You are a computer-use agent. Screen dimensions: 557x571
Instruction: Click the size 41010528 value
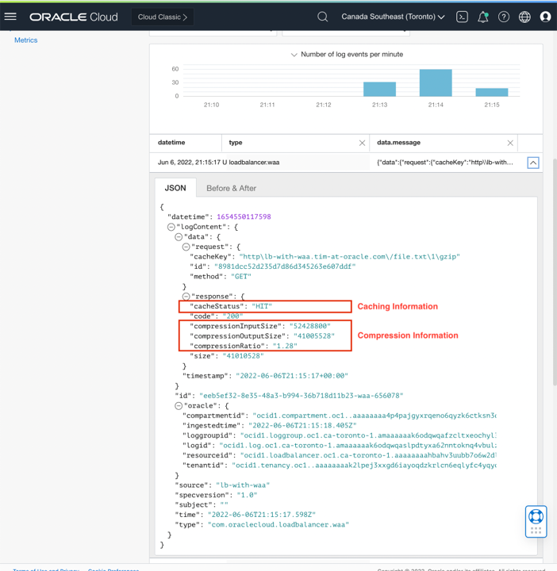(x=243, y=356)
